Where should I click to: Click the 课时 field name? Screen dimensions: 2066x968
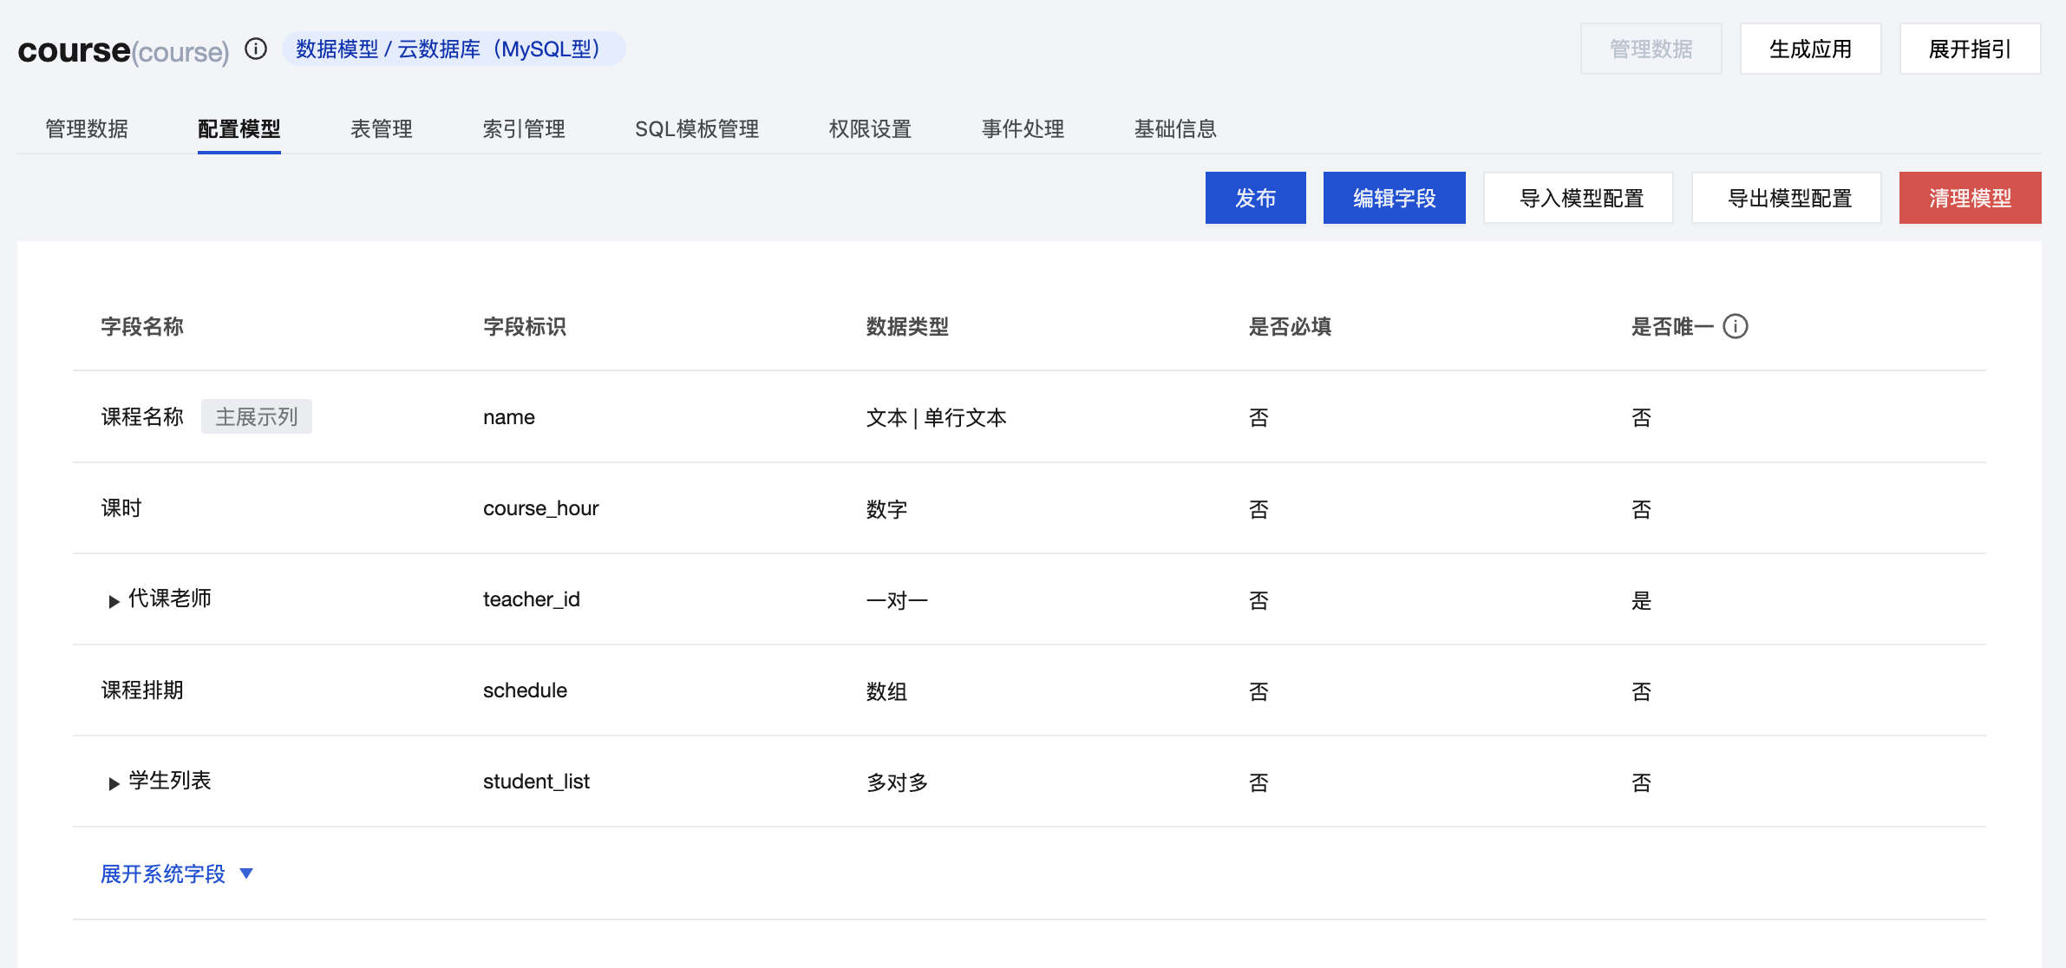pos(121,508)
